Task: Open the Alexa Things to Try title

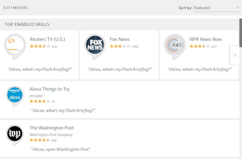Action: pos(50,89)
